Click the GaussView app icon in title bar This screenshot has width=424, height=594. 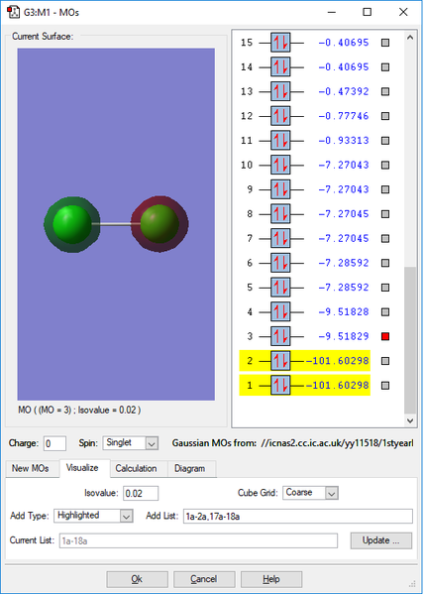click(x=14, y=12)
